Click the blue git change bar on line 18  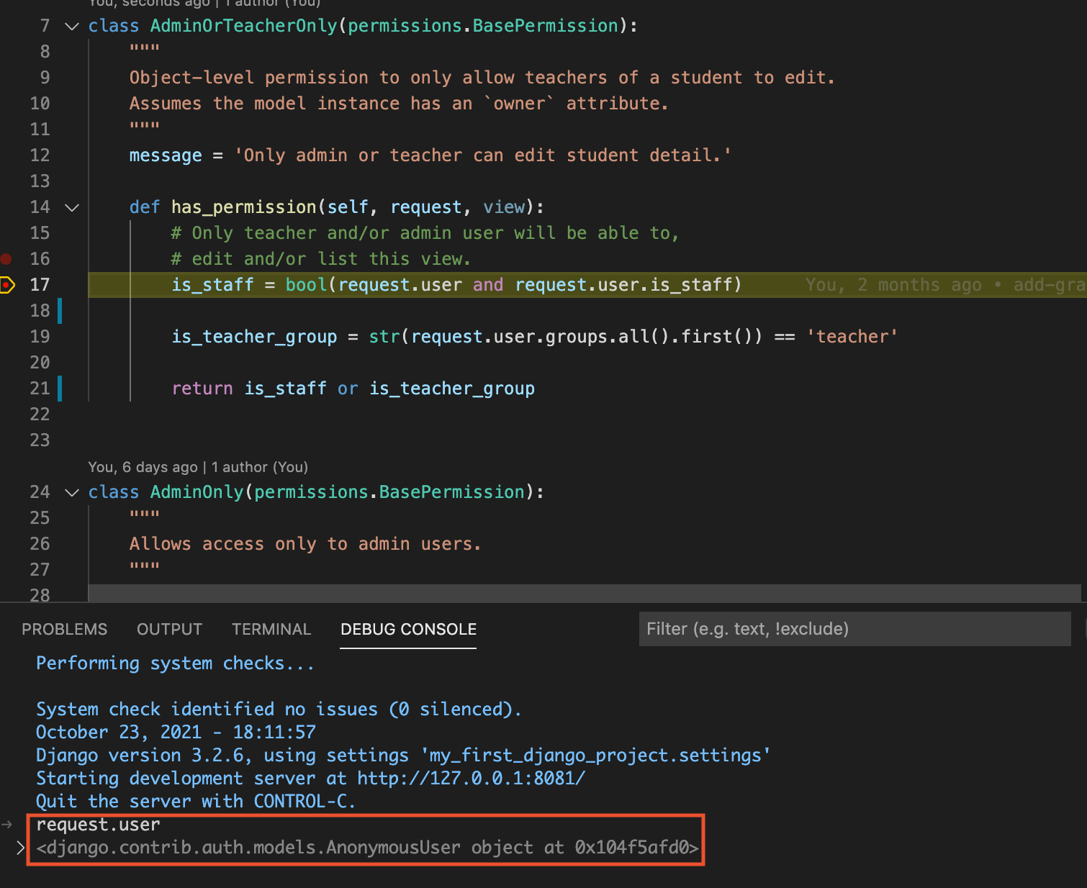60,311
